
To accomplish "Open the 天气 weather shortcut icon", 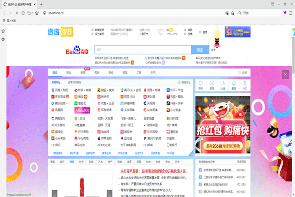I will [x=201, y=85].
